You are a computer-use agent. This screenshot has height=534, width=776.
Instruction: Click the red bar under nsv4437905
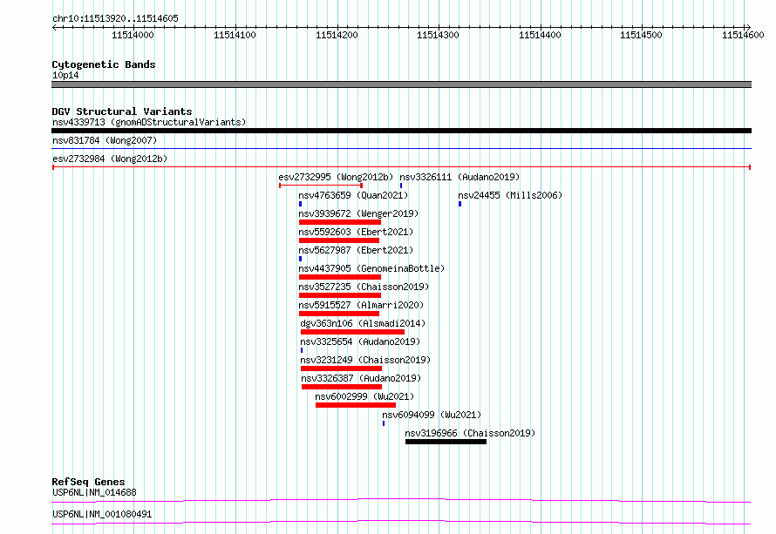click(340, 277)
